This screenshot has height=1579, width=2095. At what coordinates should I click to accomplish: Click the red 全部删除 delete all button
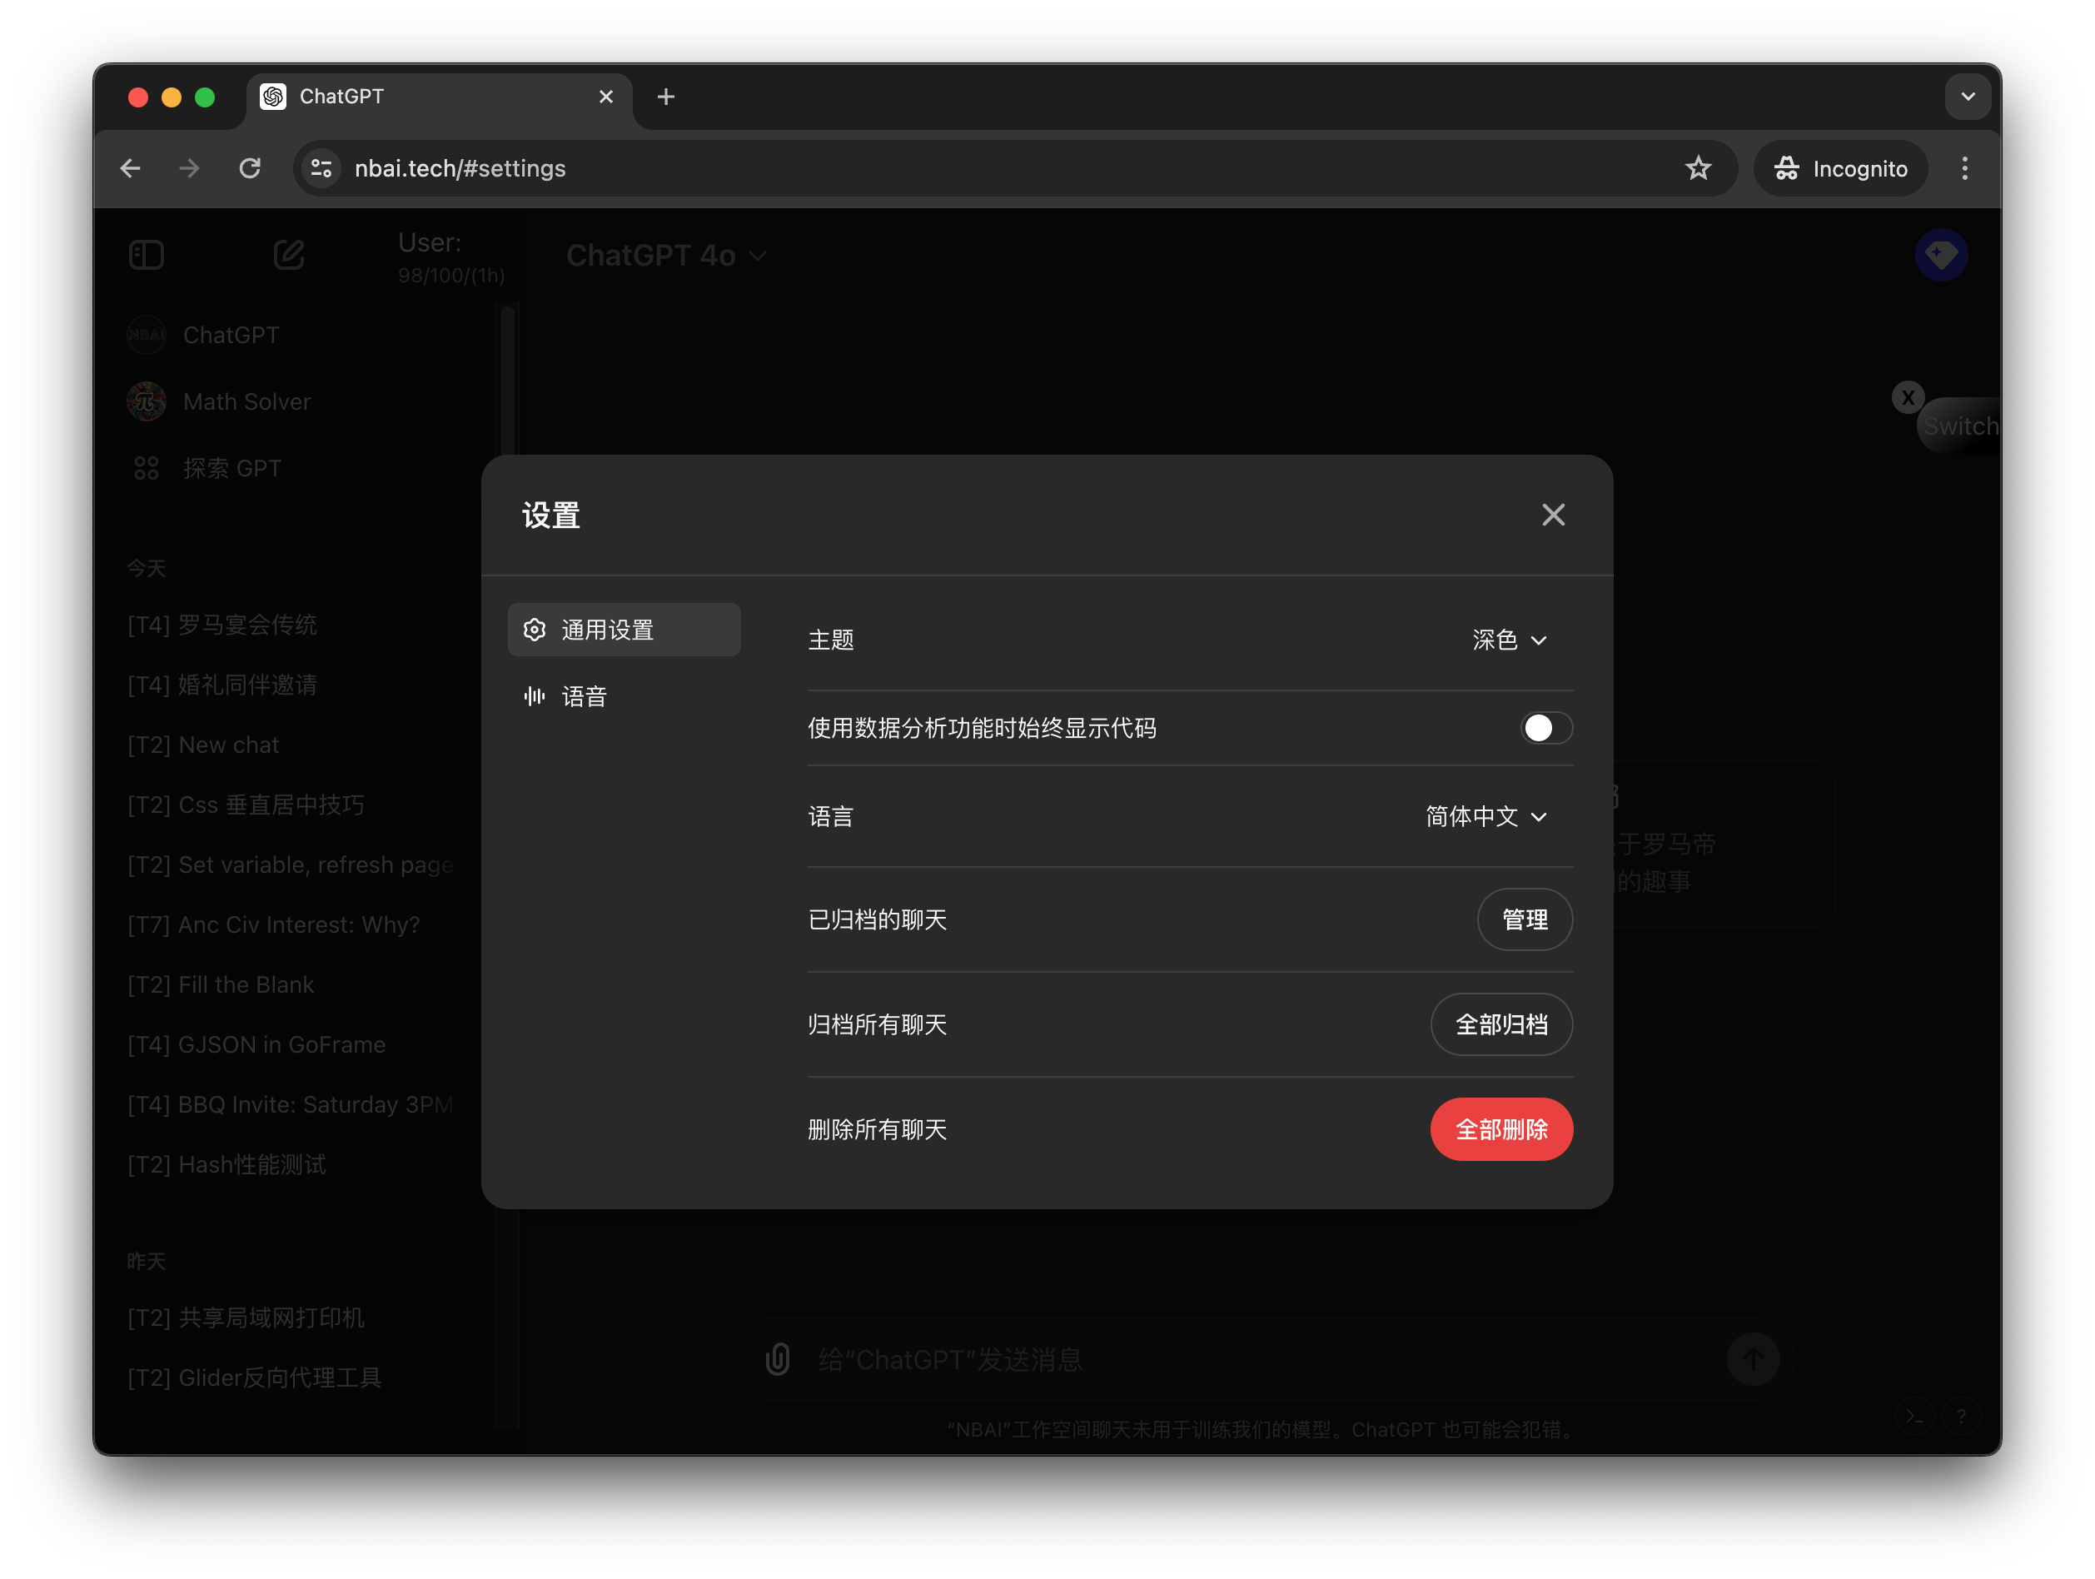pyautogui.click(x=1501, y=1130)
